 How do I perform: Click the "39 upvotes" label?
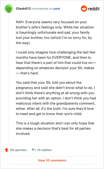click(x=18, y=150)
